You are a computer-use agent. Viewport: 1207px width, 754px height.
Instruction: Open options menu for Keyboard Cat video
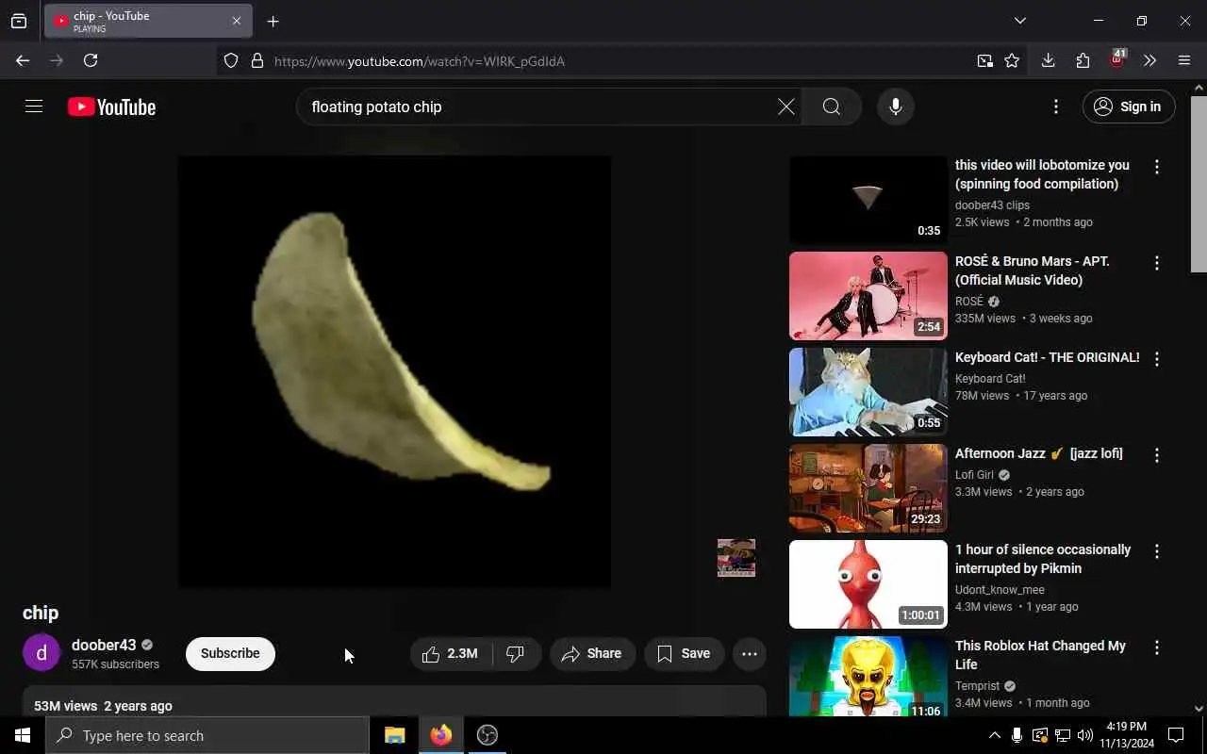coord(1157,359)
